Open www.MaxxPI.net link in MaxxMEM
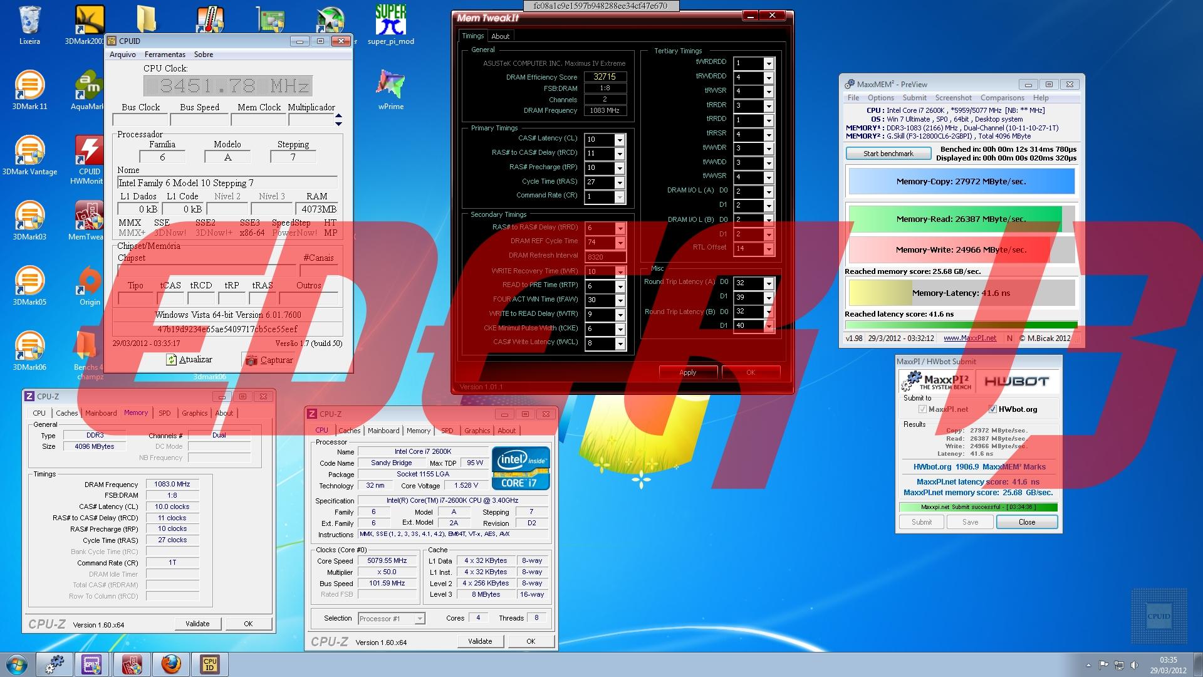 tap(970, 338)
